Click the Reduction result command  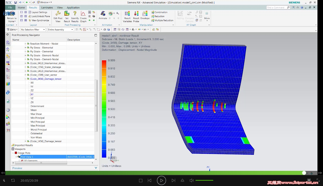(158, 16)
